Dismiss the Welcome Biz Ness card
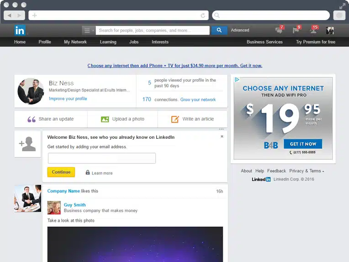The width and height of the screenshot is (349, 262). 222,136
